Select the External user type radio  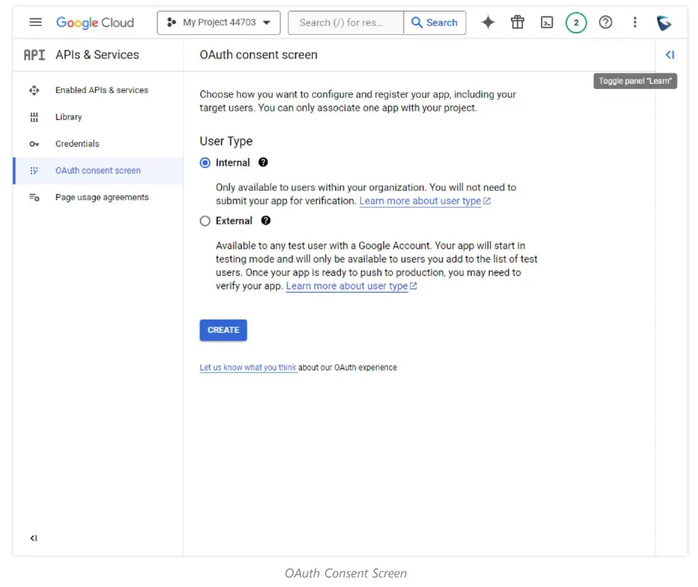pos(205,221)
